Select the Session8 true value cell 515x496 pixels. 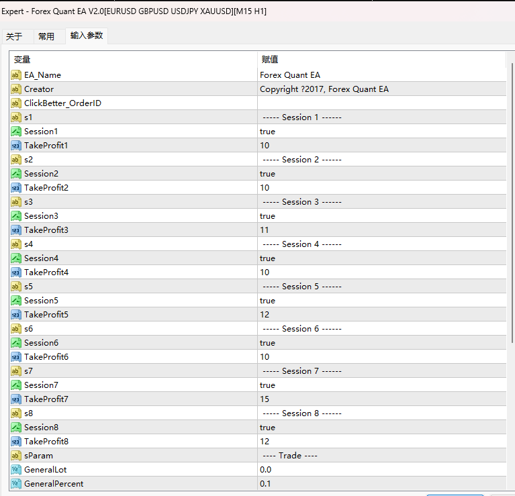(381, 428)
